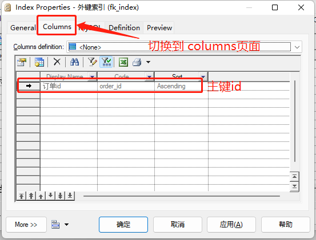The width and height of the screenshot is (316, 240).
Task: Close the Index Properties dialog
Action: (x=301, y=7)
